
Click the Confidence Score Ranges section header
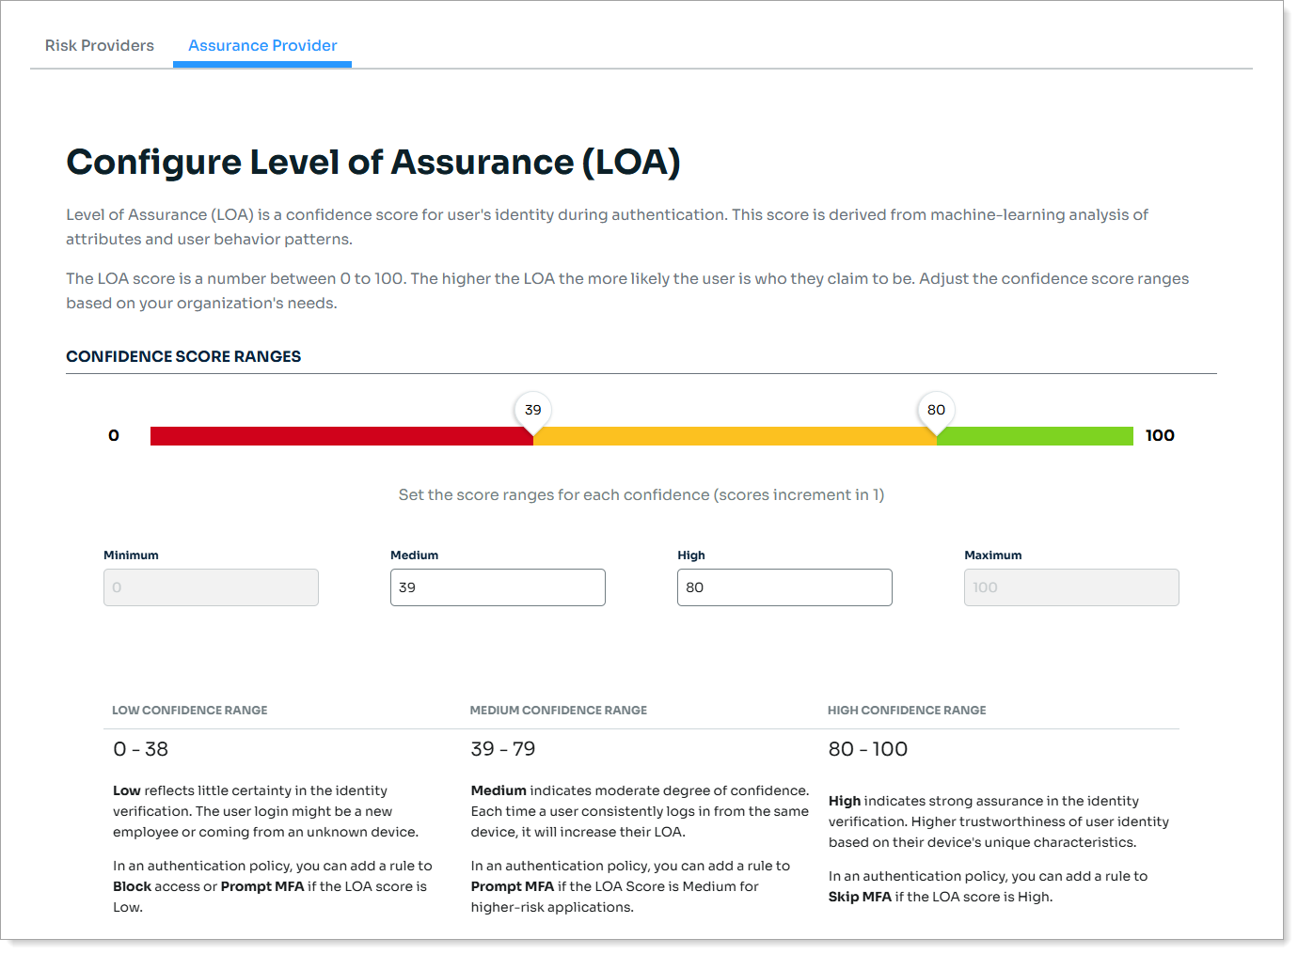[x=183, y=356]
